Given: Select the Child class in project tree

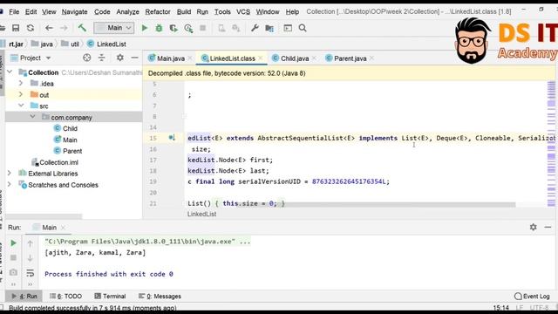Looking at the screenshot, I should point(70,128).
